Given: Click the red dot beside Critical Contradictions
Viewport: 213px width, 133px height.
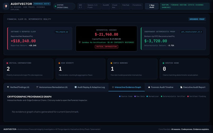Looking at the screenshot, I should pos(7,63).
